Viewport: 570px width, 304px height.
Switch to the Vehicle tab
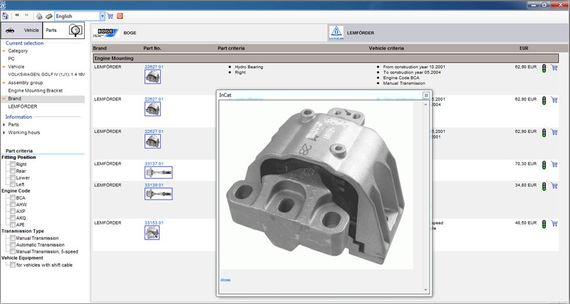click(21, 30)
